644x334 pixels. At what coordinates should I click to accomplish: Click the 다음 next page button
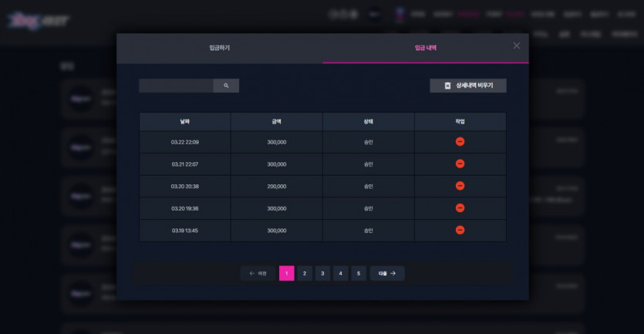(387, 273)
